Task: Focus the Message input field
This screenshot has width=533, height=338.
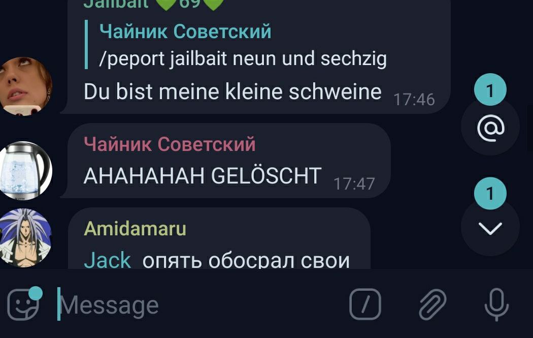Action: pos(201,304)
